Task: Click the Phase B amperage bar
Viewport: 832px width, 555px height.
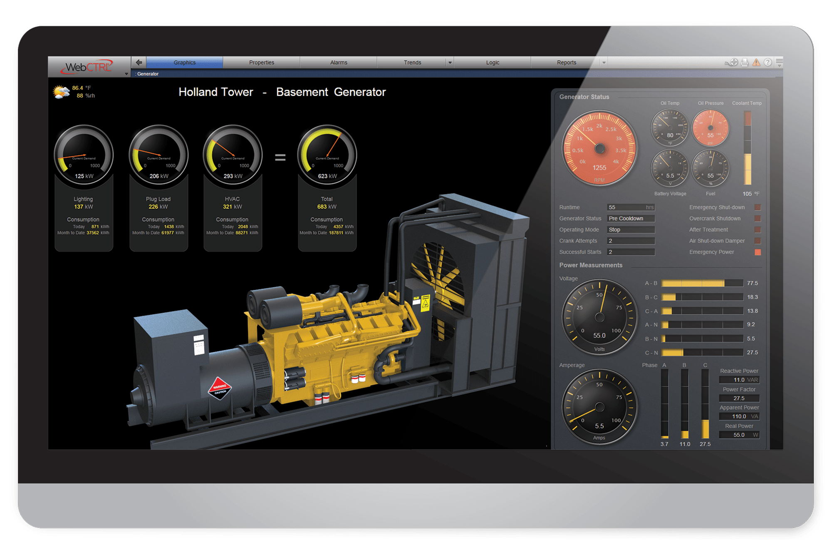Action: pos(684,404)
